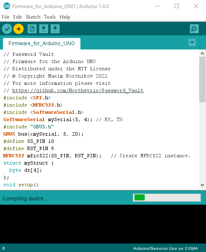
Task: Click '#include <MFRC522.h>' line
Action: point(33,105)
